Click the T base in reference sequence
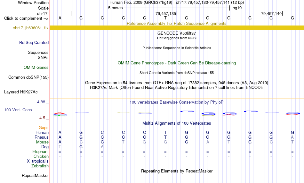This screenshot has width=304, height=183. point(165,18)
